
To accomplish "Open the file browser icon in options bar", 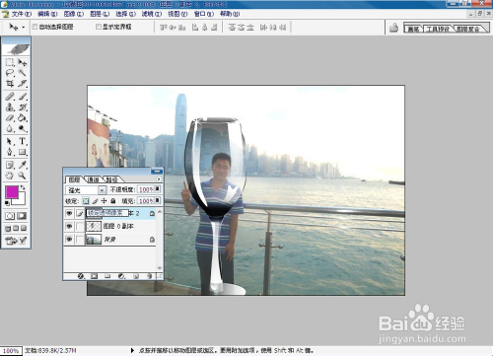I will coord(393,28).
